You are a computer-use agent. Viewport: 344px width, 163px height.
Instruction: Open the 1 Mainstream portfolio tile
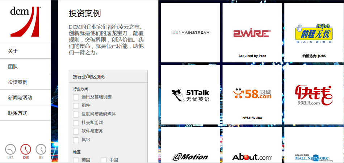tap(190, 33)
